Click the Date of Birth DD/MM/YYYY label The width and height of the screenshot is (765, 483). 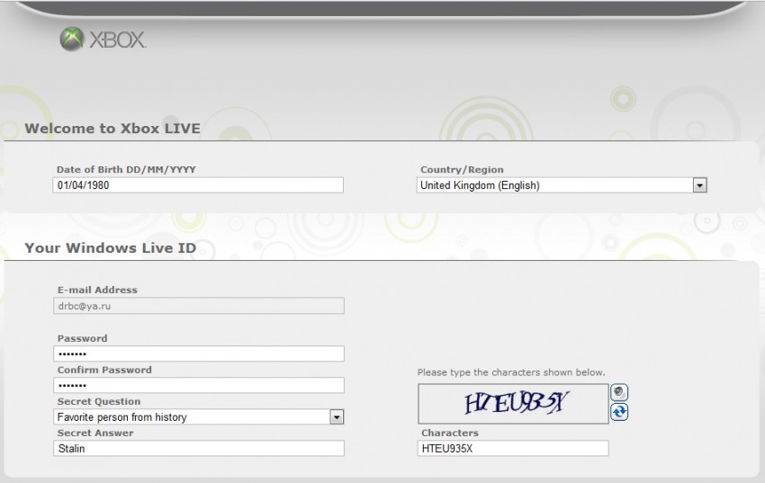point(126,170)
